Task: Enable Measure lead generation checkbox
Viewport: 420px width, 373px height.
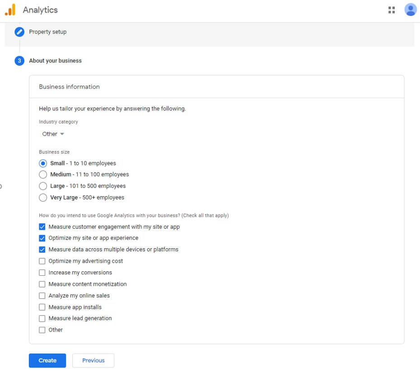Action: (x=42, y=318)
